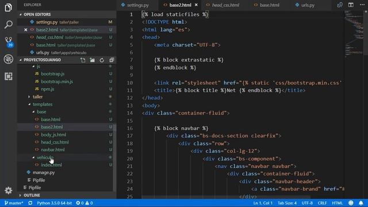Place cursor on line 16 block navbar

point(181,128)
